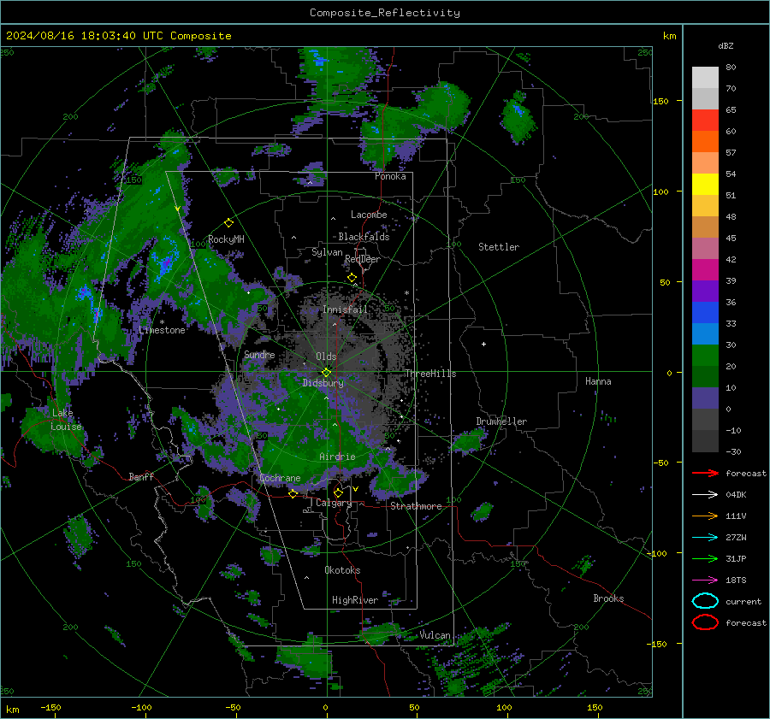Click yellow diamond marker below Cochrane
This screenshot has width=770, height=719.
(293, 494)
